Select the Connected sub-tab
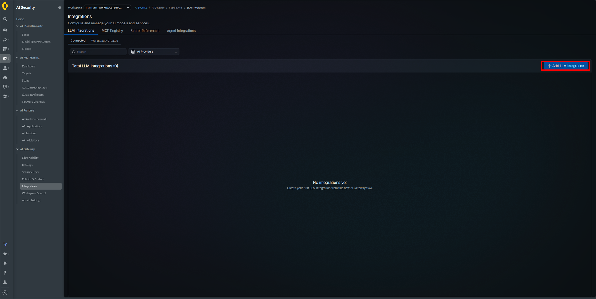596x299 pixels. [78, 40]
